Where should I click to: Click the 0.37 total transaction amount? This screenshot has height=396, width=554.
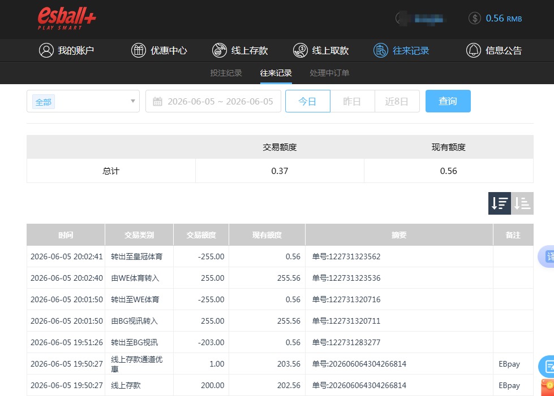(280, 171)
